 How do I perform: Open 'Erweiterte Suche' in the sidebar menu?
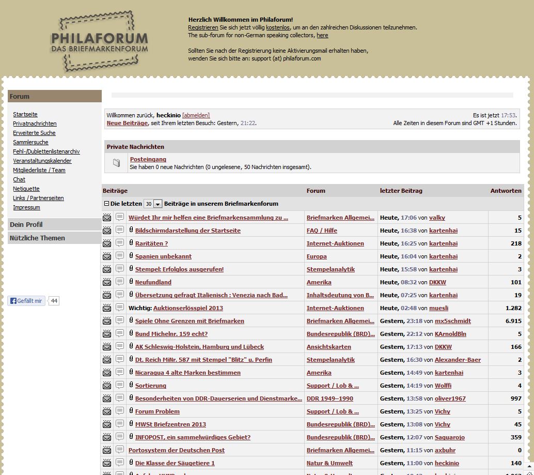34,133
